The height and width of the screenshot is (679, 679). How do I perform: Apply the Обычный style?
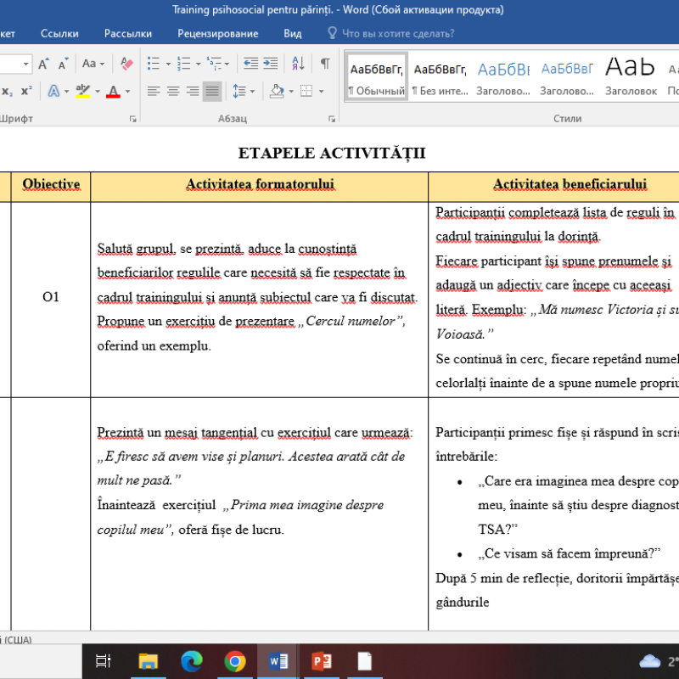pyautogui.click(x=376, y=76)
